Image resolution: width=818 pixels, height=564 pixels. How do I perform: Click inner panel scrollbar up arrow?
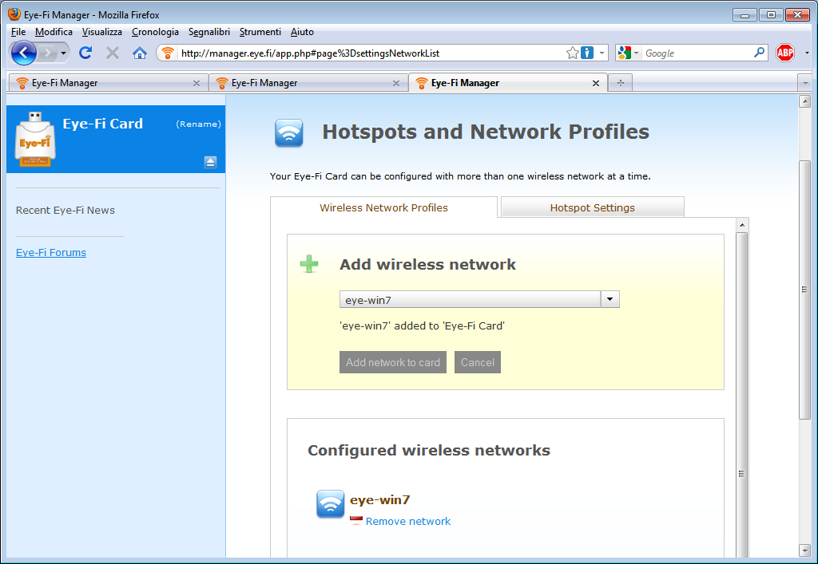[x=742, y=225]
